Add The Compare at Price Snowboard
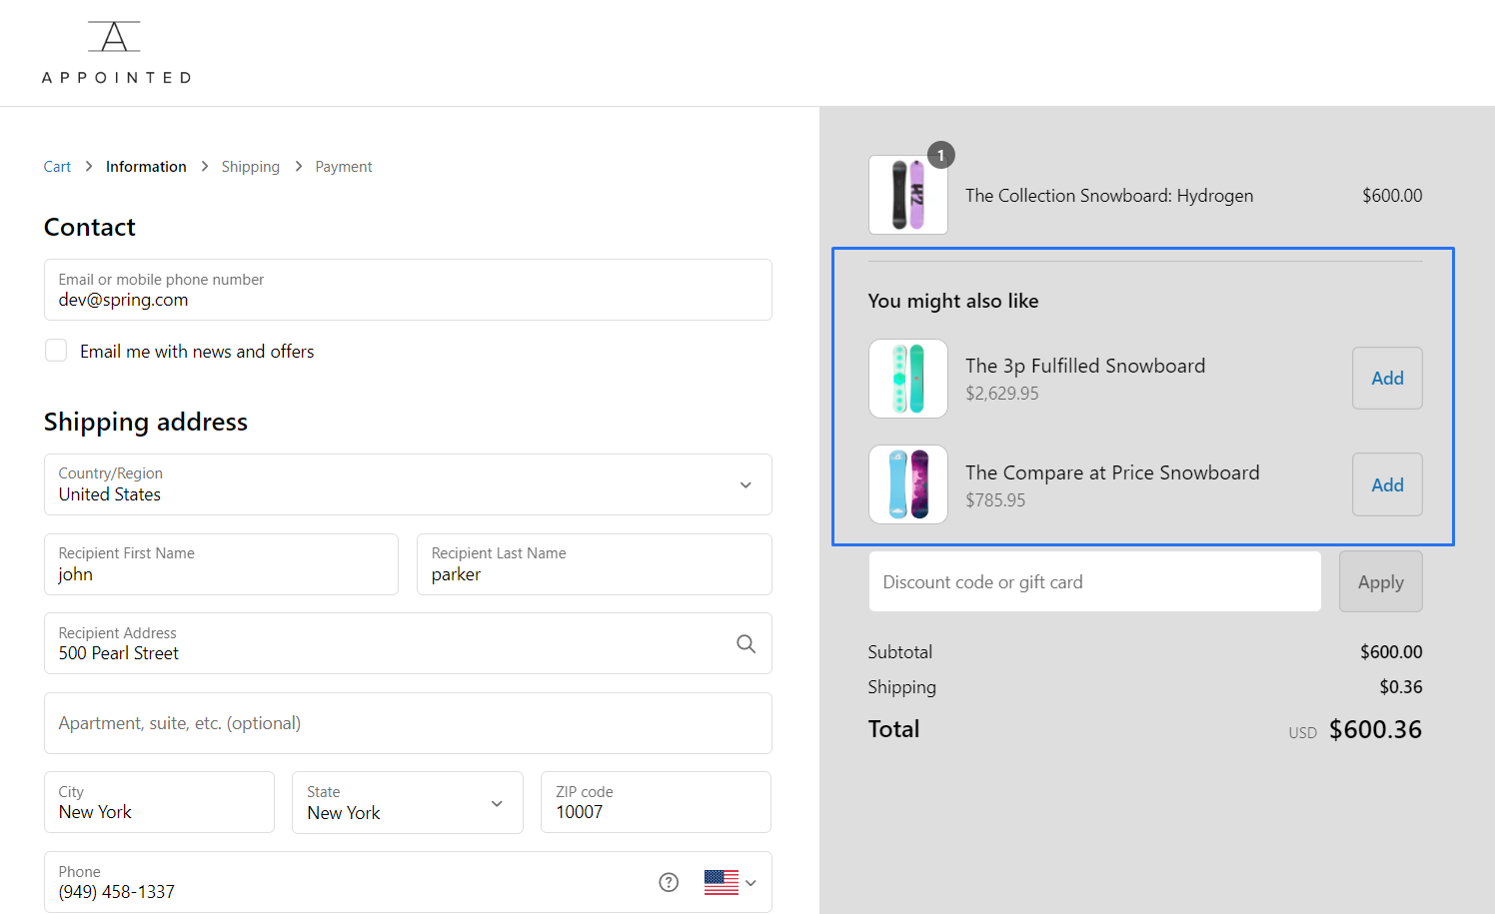This screenshot has width=1495, height=914. 1387,484
